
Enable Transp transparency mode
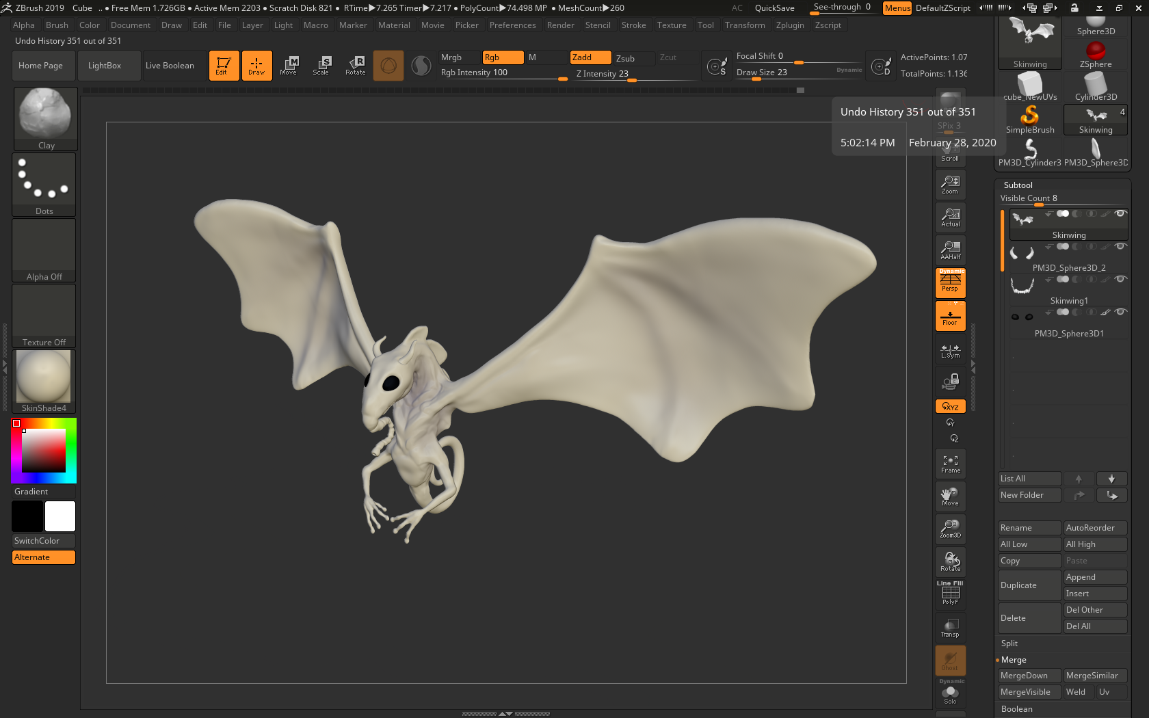pos(950,628)
